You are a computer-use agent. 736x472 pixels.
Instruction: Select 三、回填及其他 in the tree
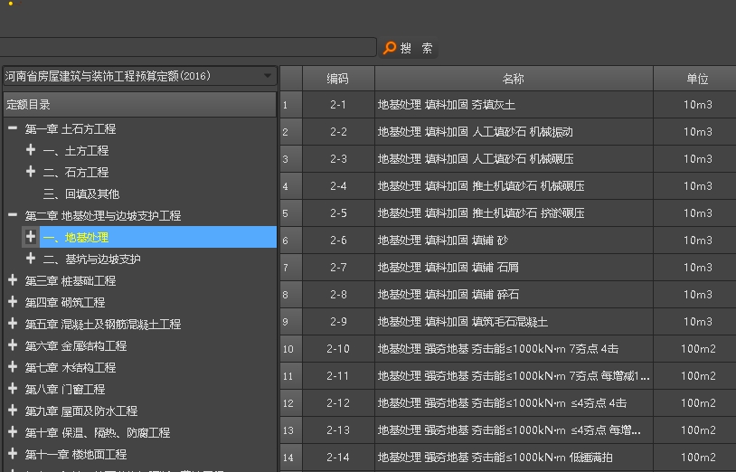pos(80,194)
